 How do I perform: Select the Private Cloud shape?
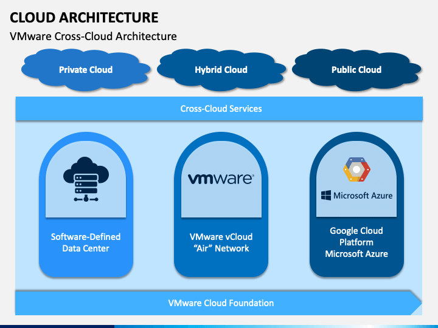point(86,70)
